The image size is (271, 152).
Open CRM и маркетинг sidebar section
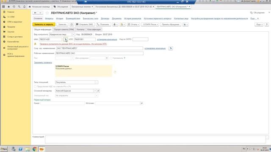[14, 22]
